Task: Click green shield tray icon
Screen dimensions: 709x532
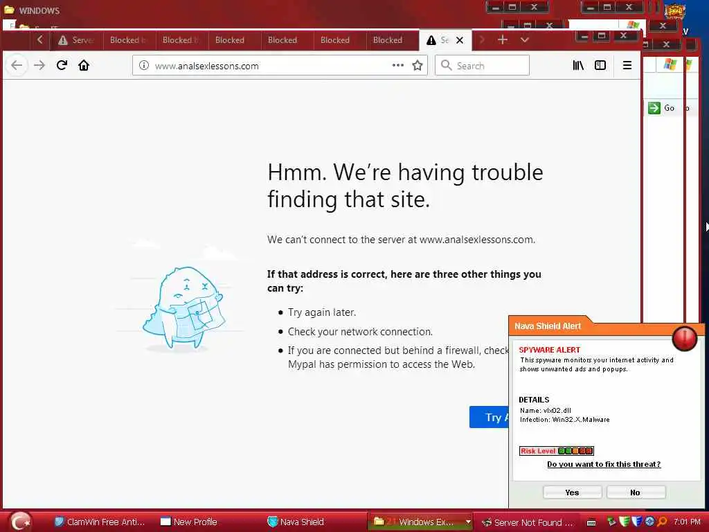Action: pos(625,522)
